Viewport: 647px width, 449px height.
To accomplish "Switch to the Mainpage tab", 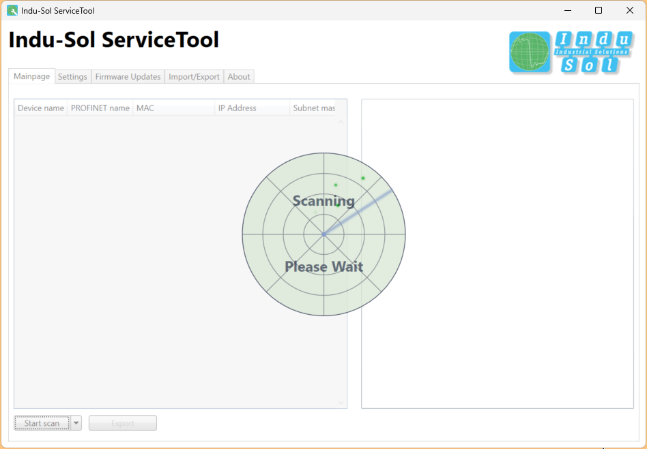I will (32, 76).
